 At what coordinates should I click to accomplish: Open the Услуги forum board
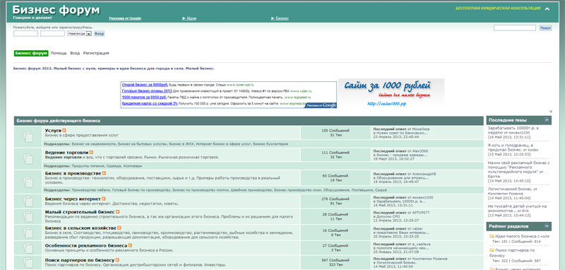tap(53, 131)
